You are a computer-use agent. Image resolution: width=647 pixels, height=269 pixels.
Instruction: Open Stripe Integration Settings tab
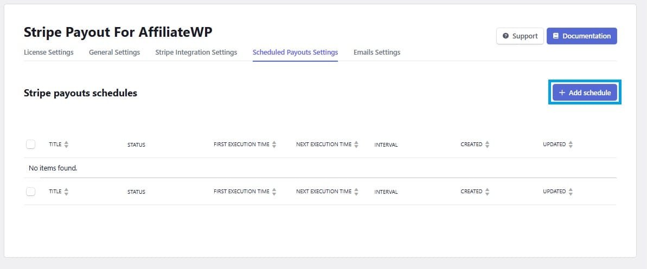coord(196,53)
